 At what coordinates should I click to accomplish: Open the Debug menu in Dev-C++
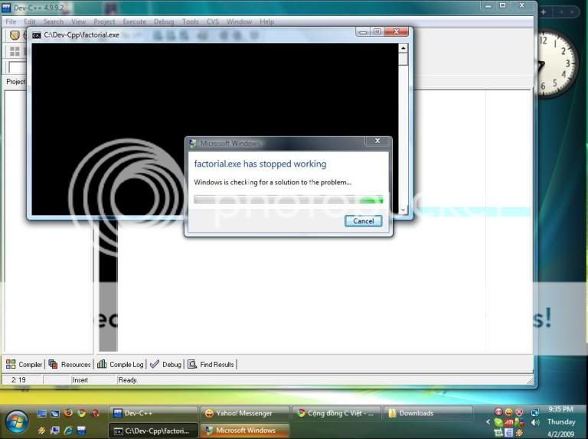point(164,21)
